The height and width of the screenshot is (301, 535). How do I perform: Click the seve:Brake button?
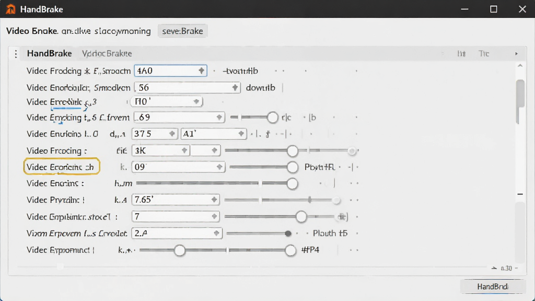tap(182, 31)
